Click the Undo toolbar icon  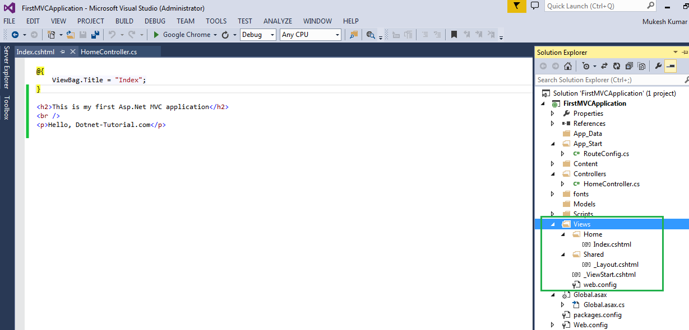[x=112, y=35]
